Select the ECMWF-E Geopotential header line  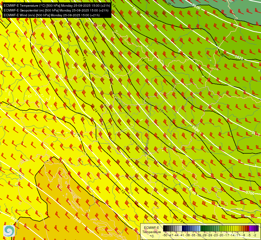coord(56,10)
